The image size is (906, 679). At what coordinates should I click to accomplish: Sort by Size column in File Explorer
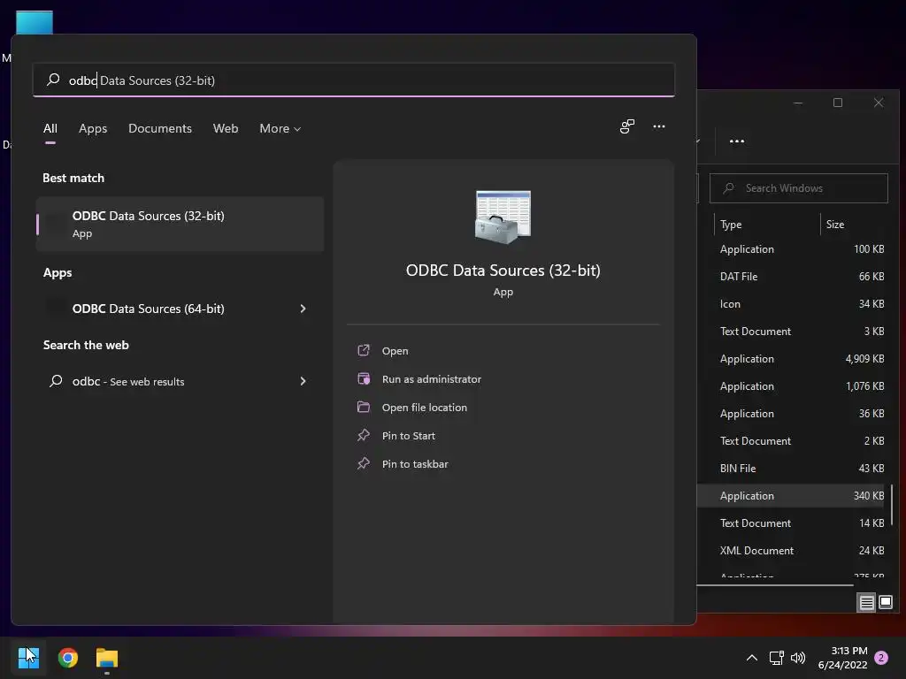point(835,224)
